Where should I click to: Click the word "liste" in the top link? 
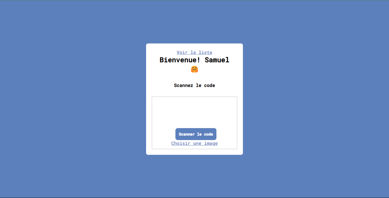205,52
